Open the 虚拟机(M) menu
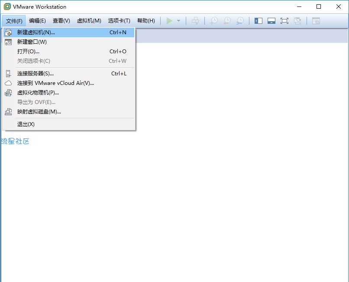The image size is (349, 282). point(89,21)
